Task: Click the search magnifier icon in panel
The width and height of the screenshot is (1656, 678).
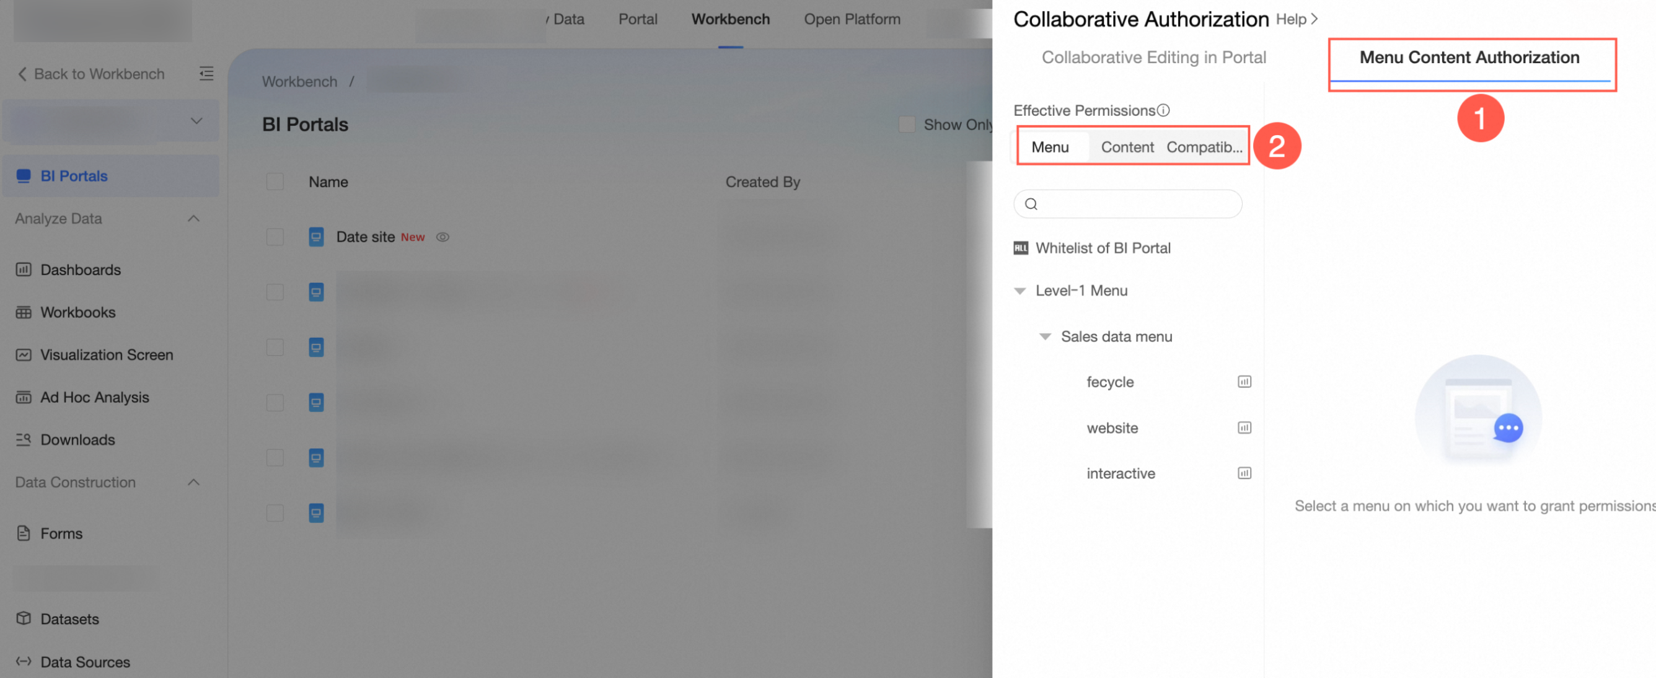Action: (x=1031, y=204)
